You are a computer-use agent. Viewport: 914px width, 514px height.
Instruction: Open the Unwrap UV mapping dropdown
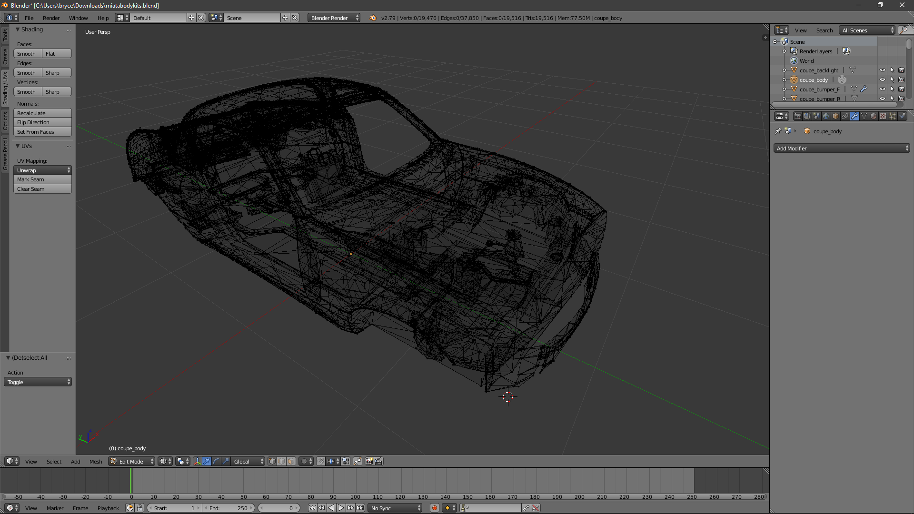coord(42,170)
